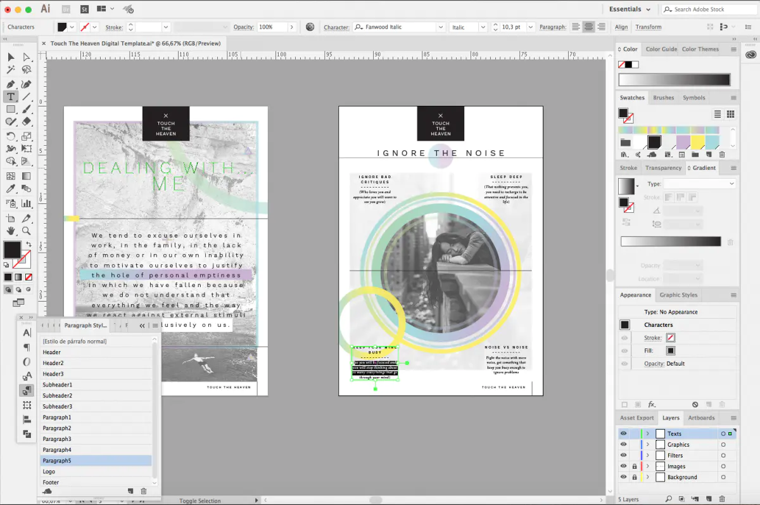Hide the Background layer

pyautogui.click(x=623, y=477)
